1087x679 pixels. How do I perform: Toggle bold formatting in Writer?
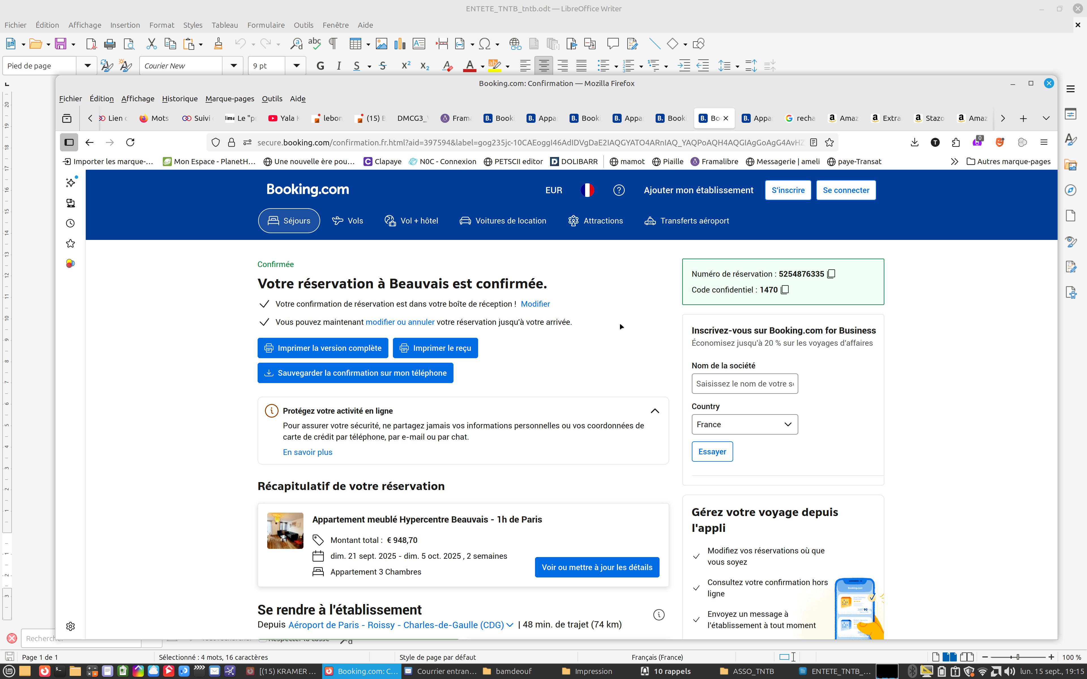[x=320, y=66]
